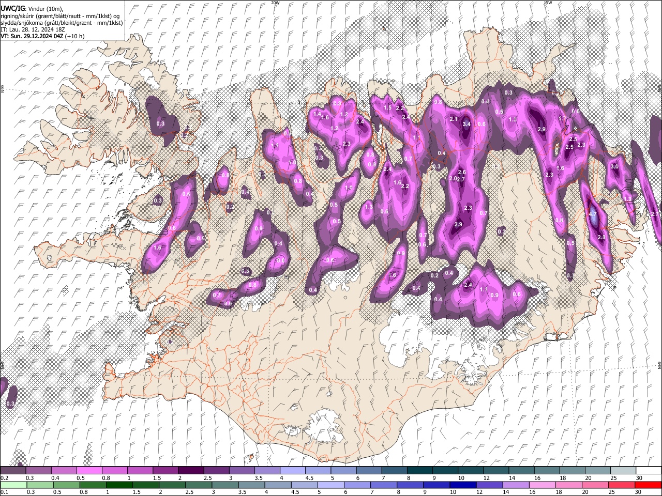Click the 64N latitude label on the right edge
The image size is (662, 496).
(659, 365)
